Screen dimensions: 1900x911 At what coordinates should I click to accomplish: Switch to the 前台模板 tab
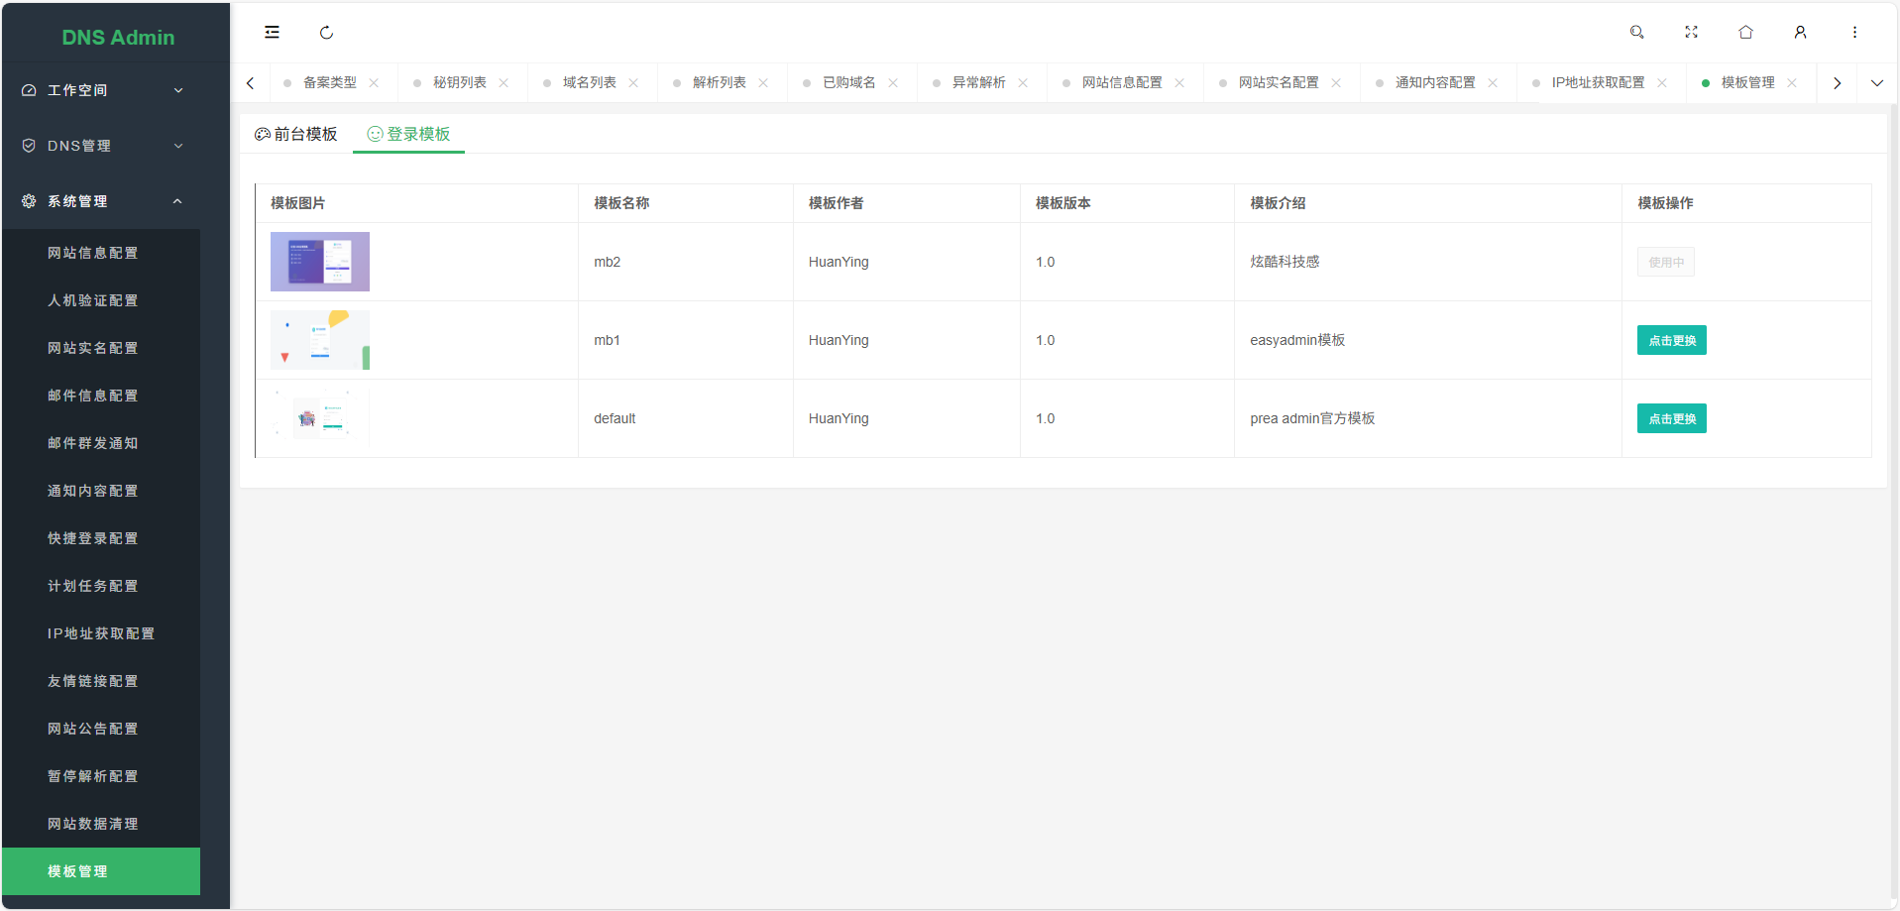coord(296,133)
